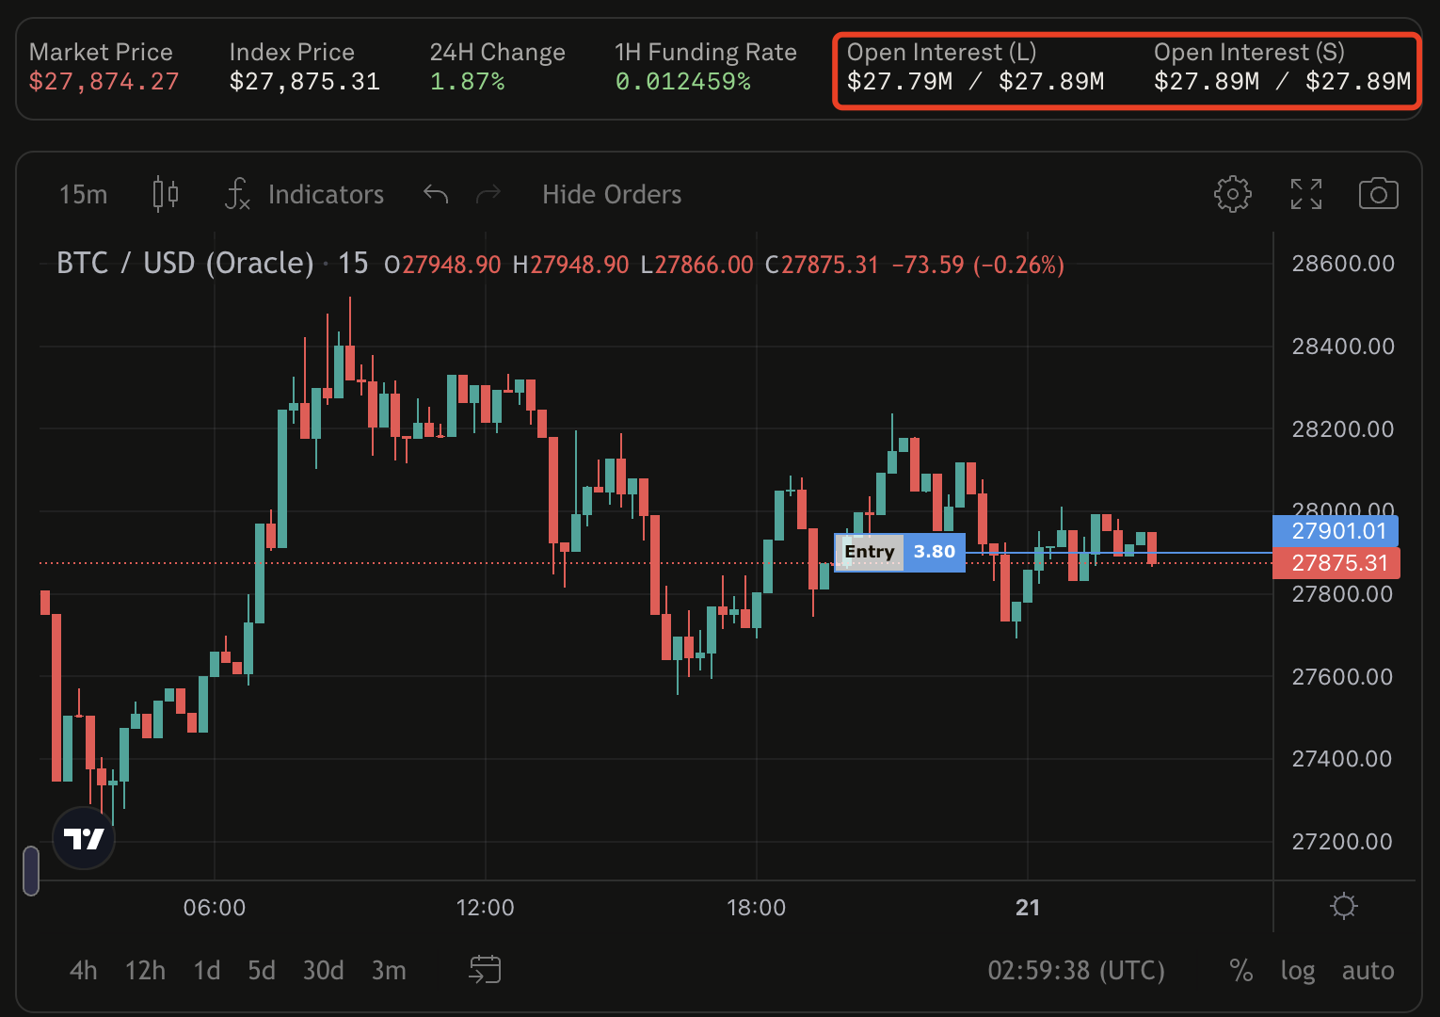Switch to the 30d date range
1440x1017 pixels.
323,970
